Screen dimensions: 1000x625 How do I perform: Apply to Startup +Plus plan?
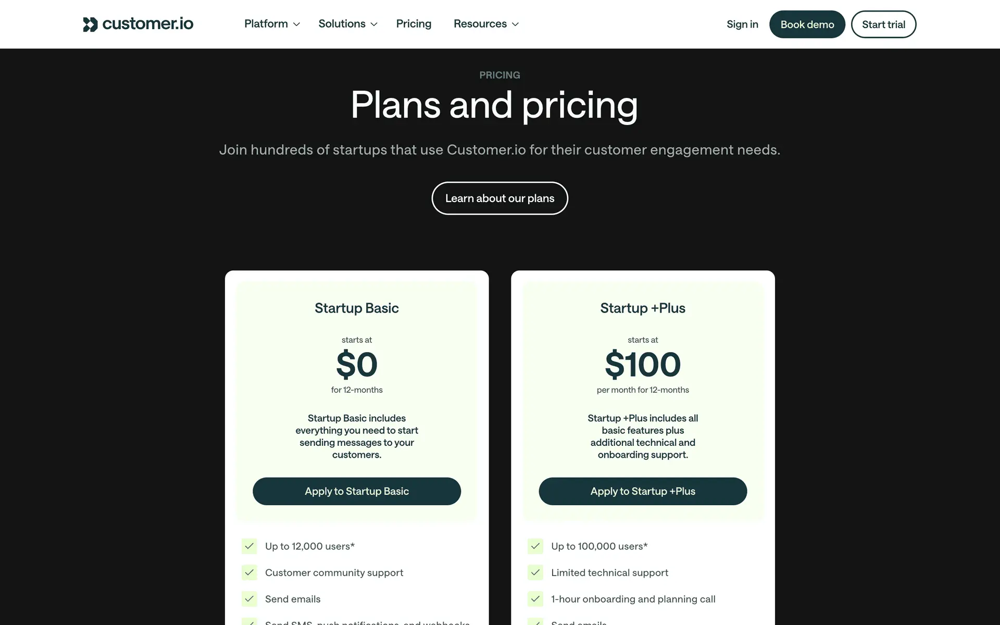643,491
